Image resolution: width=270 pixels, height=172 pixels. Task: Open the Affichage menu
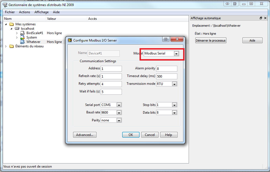(x=41, y=12)
